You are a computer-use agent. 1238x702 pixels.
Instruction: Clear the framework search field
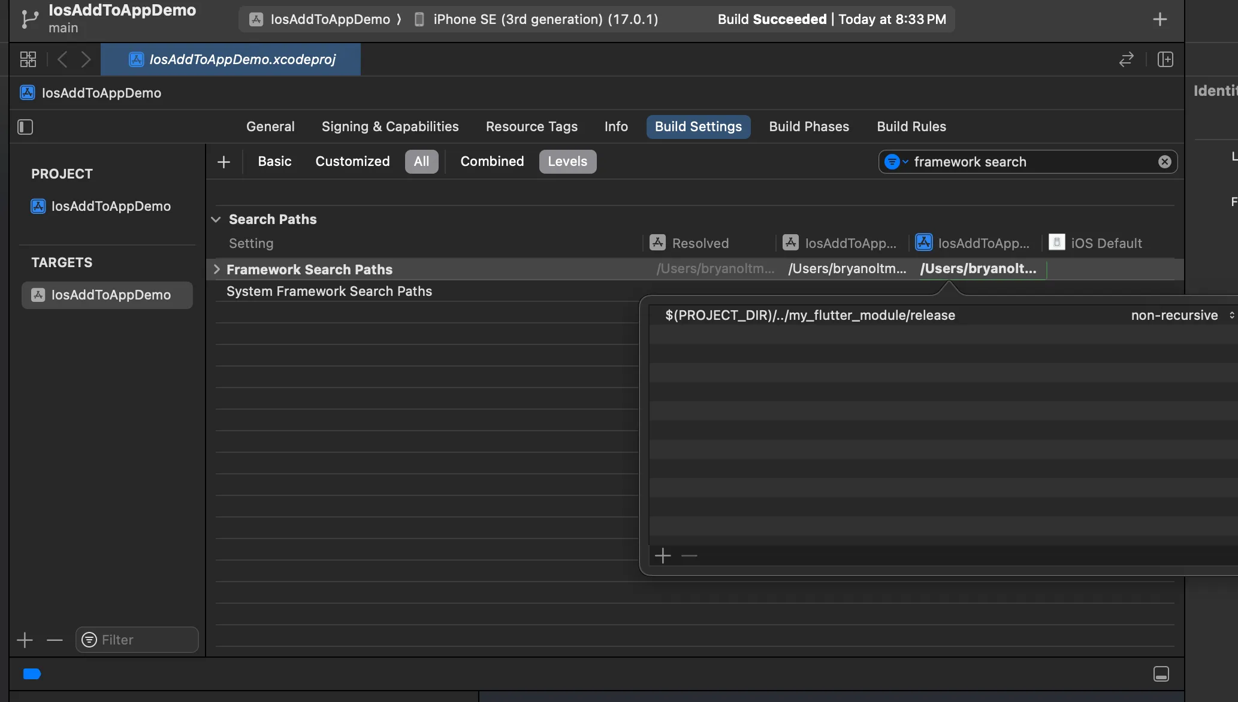1164,161
